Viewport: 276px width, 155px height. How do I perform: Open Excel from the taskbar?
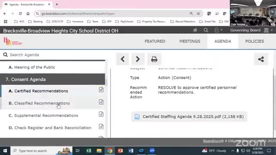pyautogui.click(x=88, y=151)
